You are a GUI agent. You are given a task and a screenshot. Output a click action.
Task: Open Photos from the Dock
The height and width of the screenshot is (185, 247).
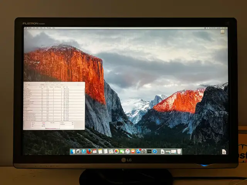coord(117,151)
